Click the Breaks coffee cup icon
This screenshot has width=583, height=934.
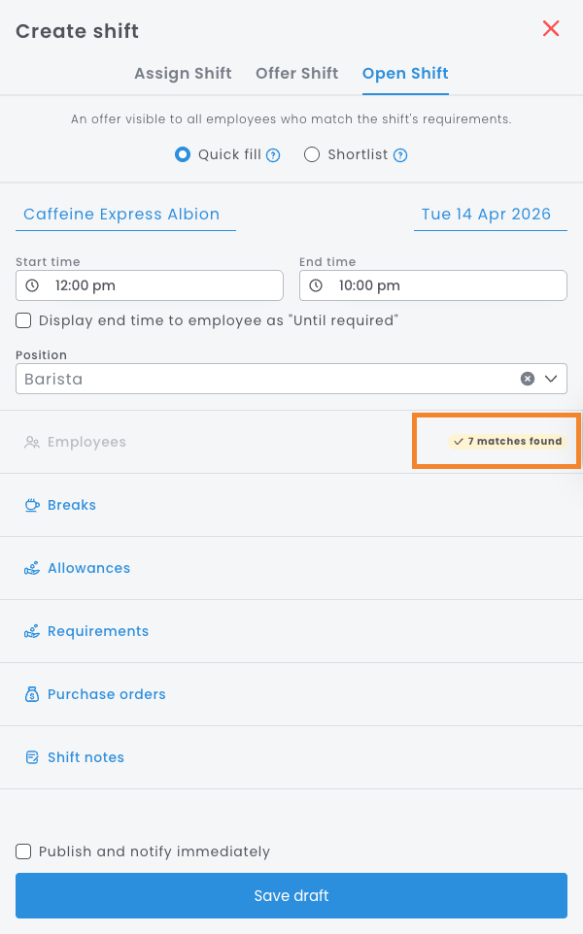tap(32, 505)
